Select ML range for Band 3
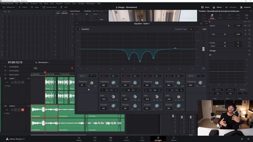 (x=129, y=90)
